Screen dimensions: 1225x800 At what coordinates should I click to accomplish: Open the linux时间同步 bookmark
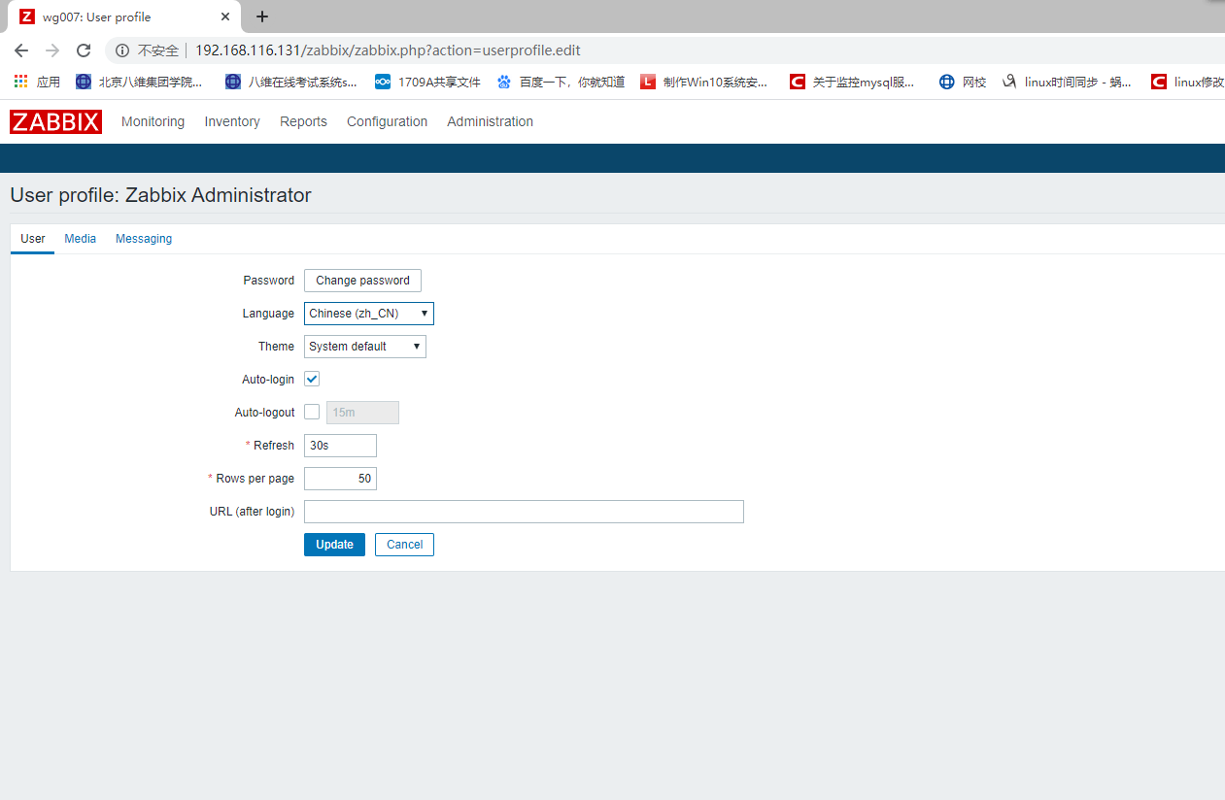(1067, 83)
